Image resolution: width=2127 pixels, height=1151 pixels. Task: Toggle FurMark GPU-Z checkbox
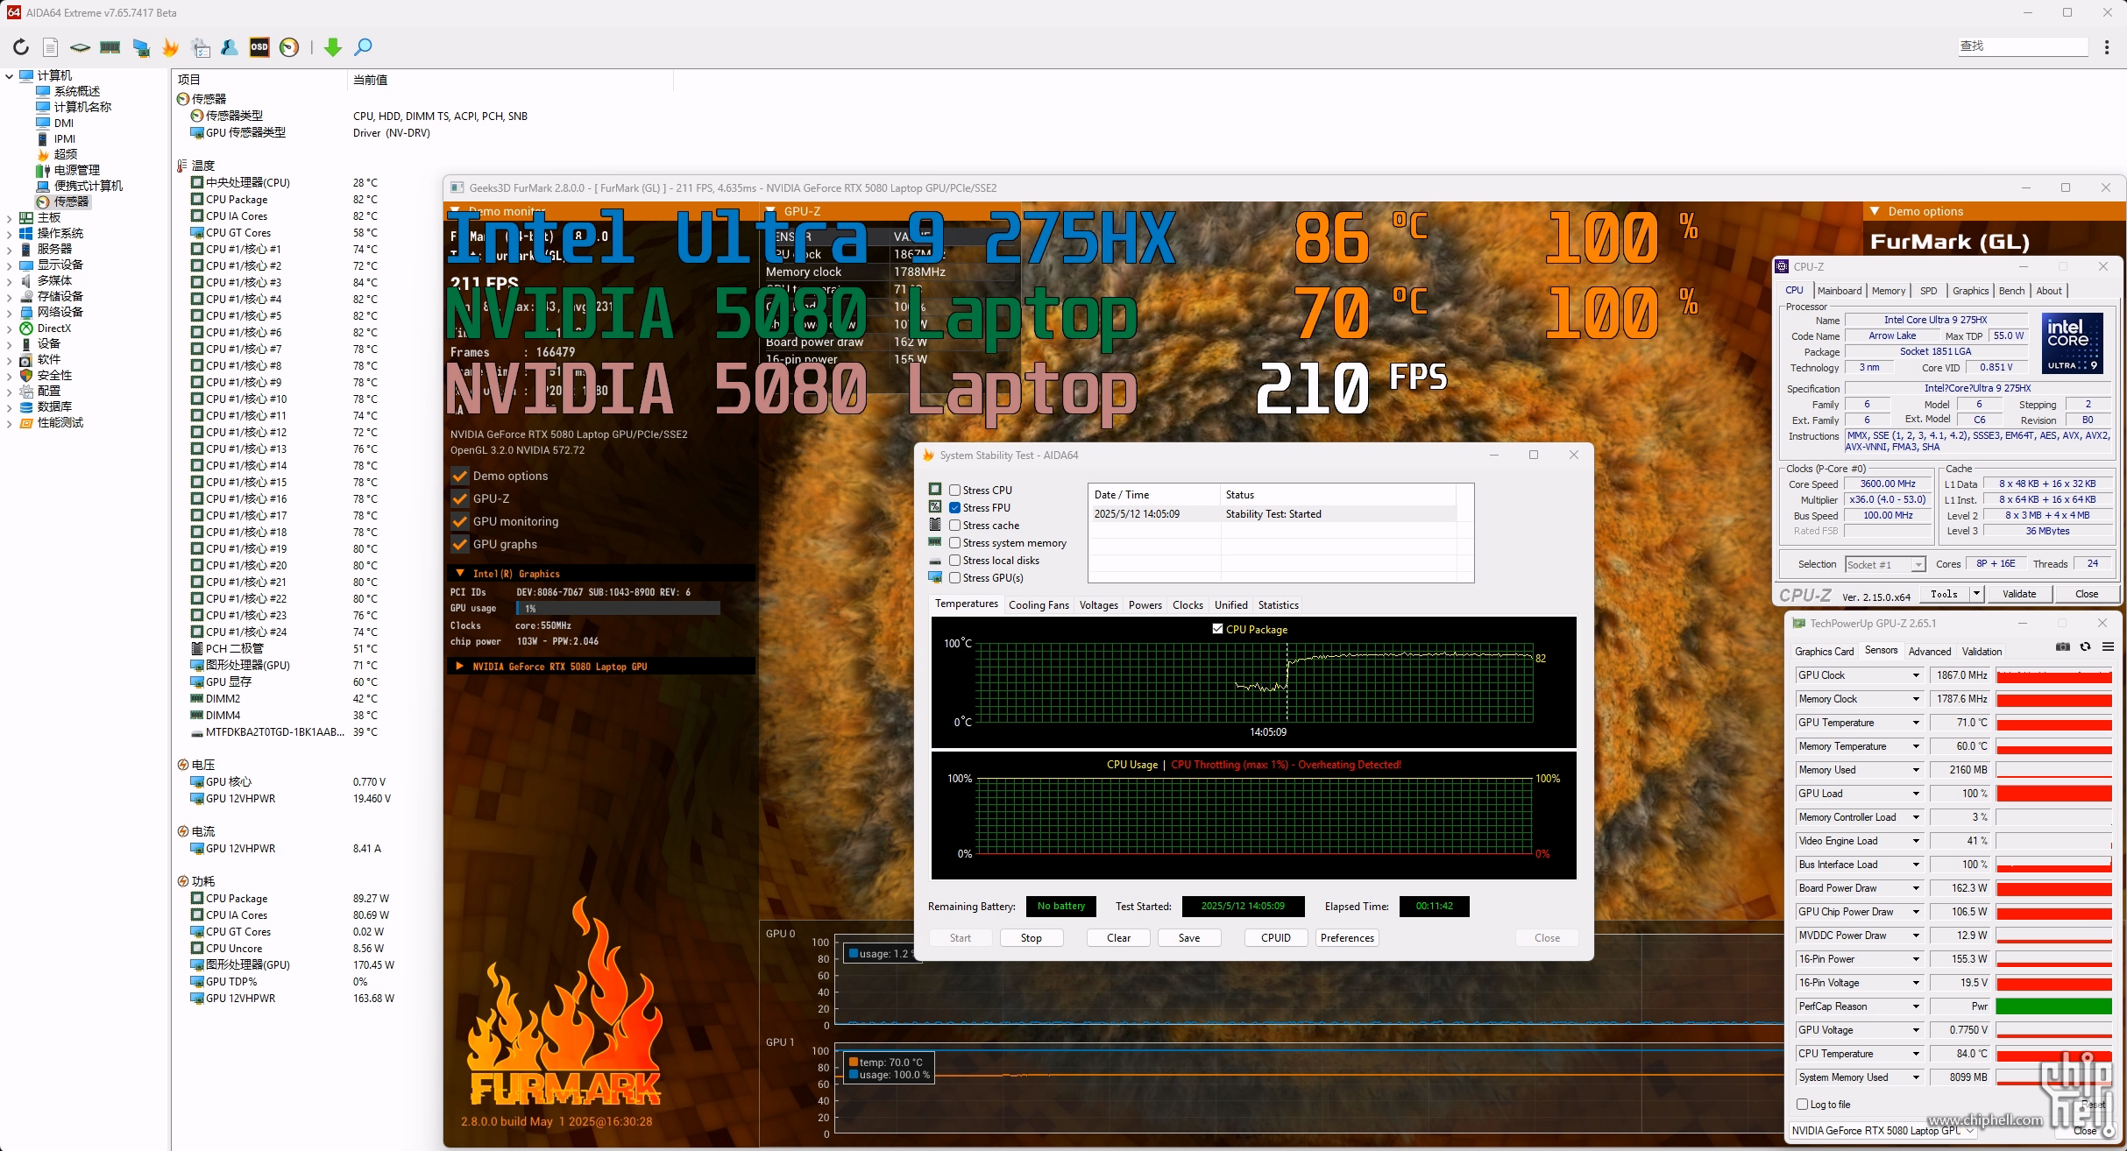pyautogui.click(x=460, y=498)
